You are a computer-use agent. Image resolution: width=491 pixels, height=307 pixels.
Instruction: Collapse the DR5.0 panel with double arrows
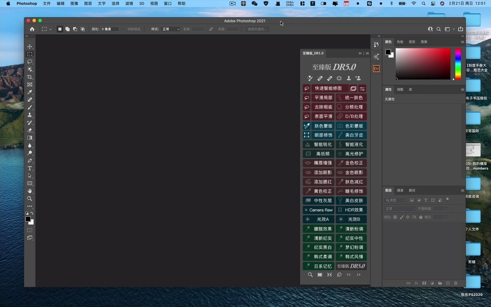pyautogui.click(x=360, y=53)
